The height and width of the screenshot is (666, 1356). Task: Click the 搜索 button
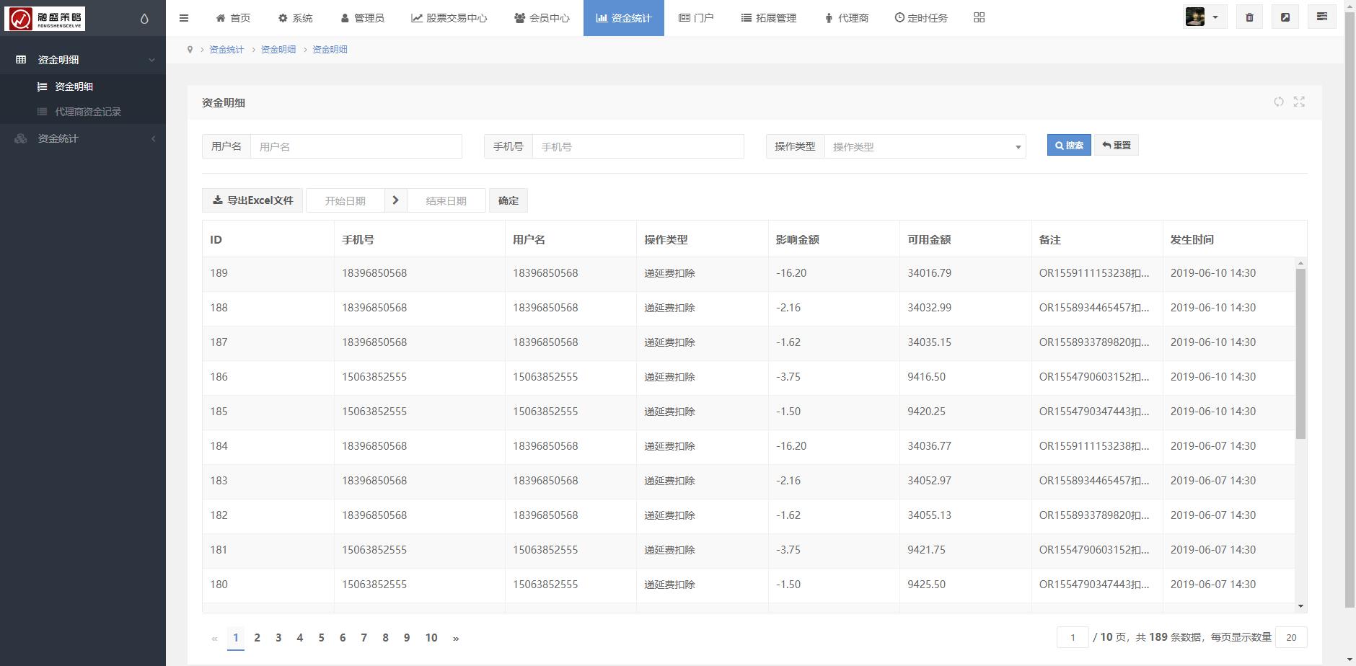[x=1069, y=146]
